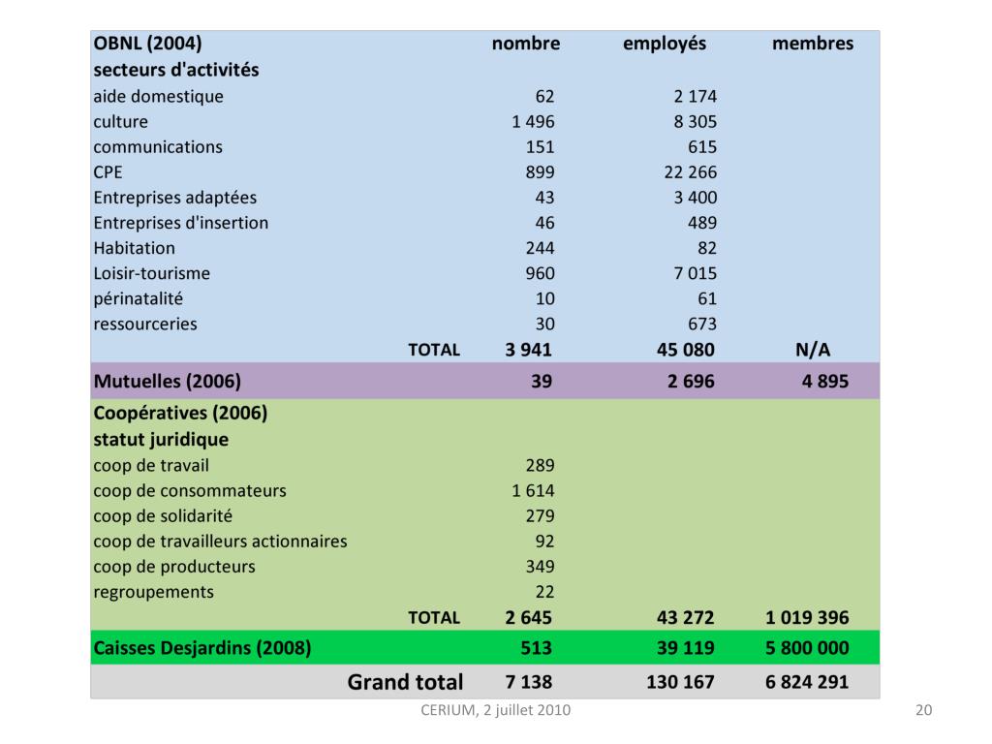Click travailleurs actionnaires value '92'

click(544, 542)
